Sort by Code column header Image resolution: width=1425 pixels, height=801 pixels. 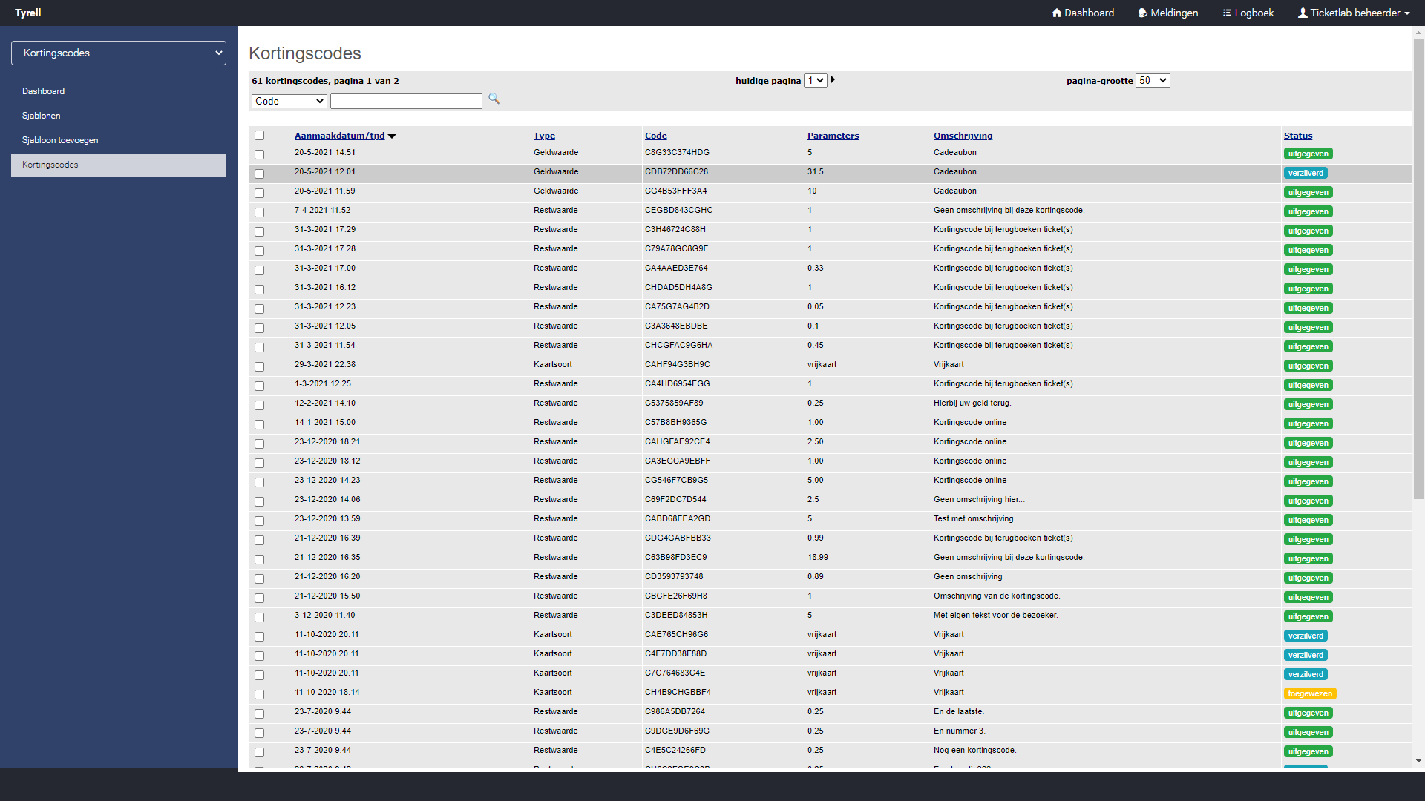point(656,136)
